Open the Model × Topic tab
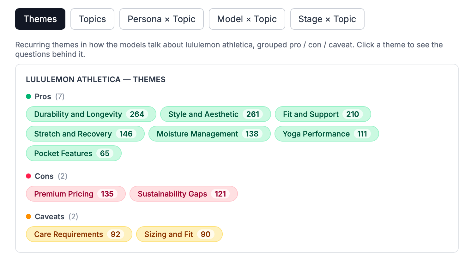This screenshot has height=261, width=465. click(x=247, y=19)
